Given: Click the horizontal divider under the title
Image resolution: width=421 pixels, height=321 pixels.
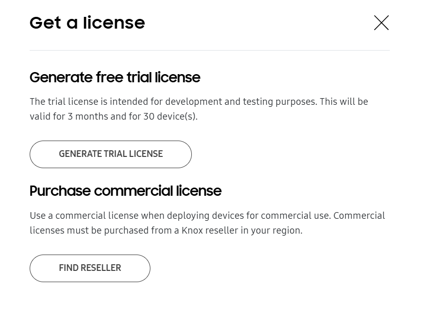Looking at the screenshot, I should tap(210, 50).
